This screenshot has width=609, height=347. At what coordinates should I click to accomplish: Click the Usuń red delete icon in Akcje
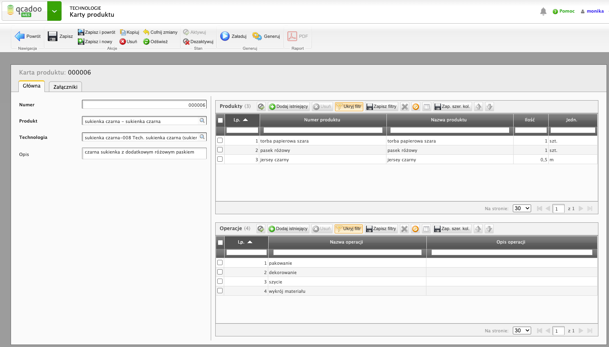[x=123, y=42]
